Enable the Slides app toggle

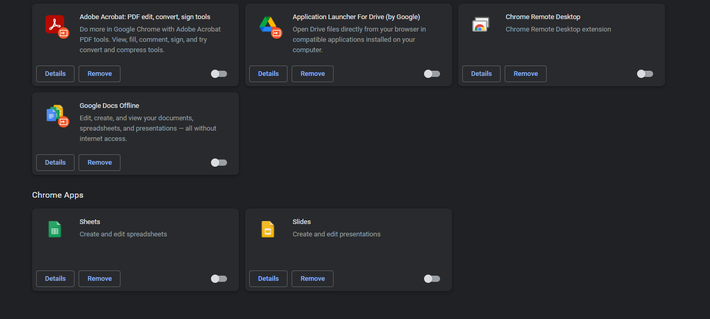point(432,279)
